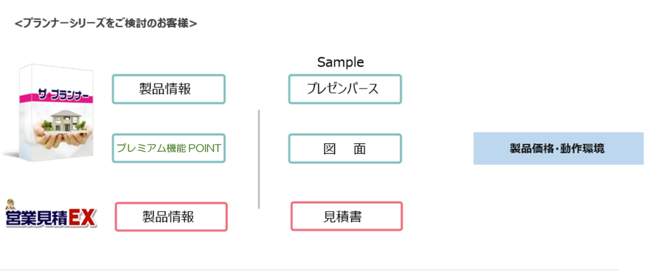
Task: Select the pink 製品情報 button for 営業見積EX
Action: point(171,217)
